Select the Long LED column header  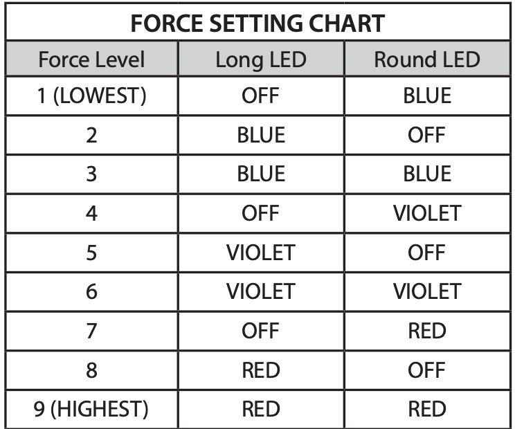260,60
